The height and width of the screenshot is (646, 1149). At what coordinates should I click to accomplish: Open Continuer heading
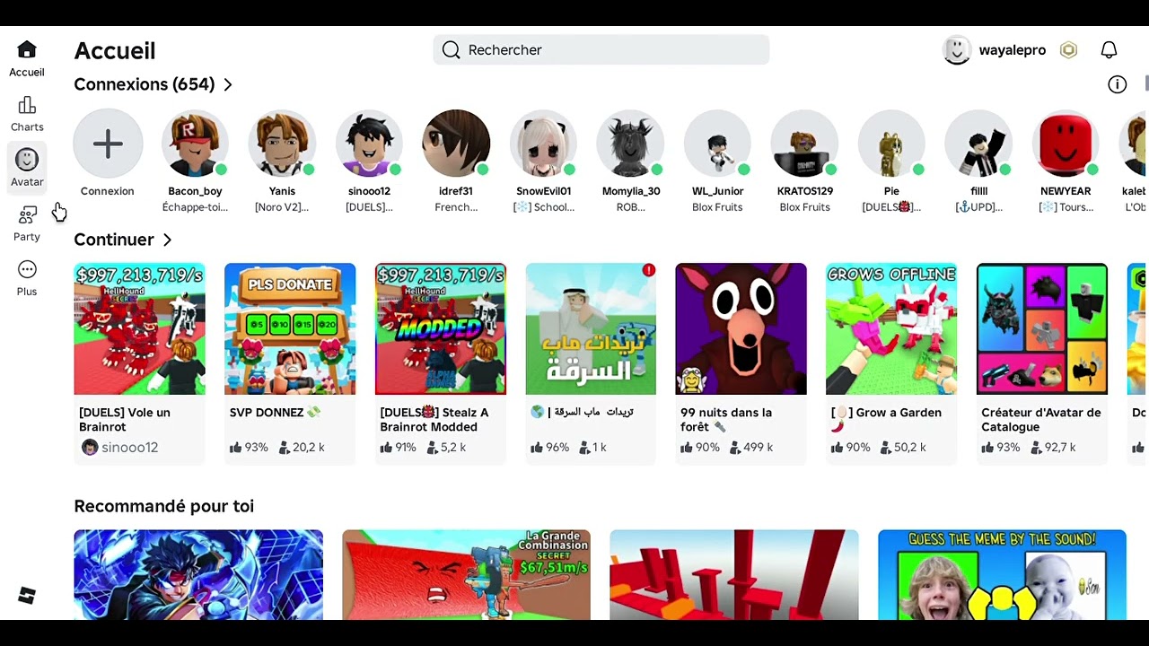pos(114,240)
